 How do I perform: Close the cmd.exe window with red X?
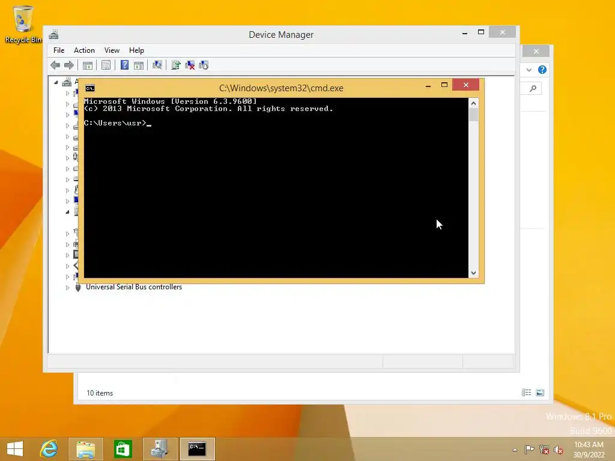(x=465, y=85)
